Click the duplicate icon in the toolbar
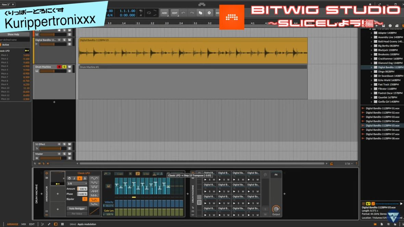Screen dimensions: 404x227 click(200, 13)
